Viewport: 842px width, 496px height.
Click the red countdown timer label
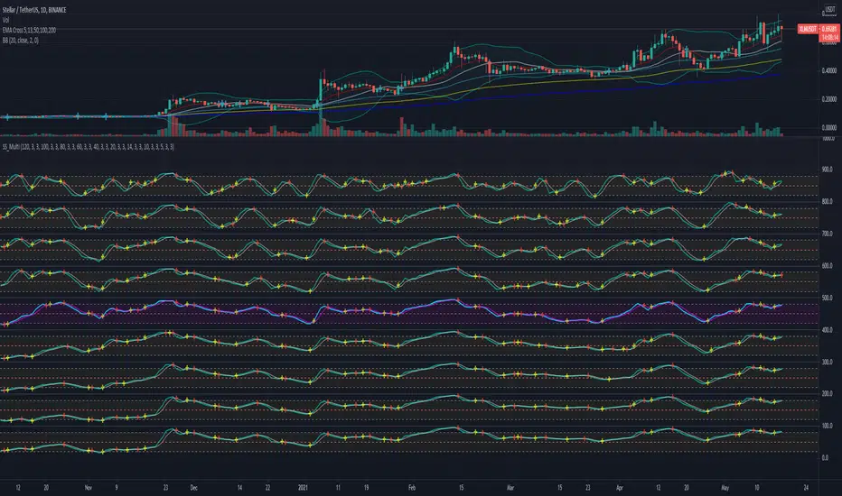click(829, 38)
